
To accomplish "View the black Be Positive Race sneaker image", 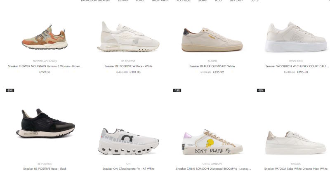I will pyautogui.click(x=45, y=123).
